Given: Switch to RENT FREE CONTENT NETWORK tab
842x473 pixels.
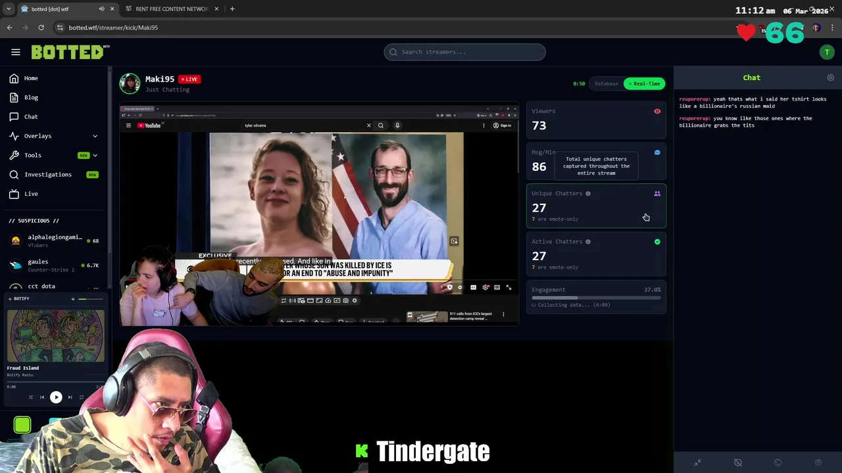Looking at the screenshot, I should click(x=172, y=9).
